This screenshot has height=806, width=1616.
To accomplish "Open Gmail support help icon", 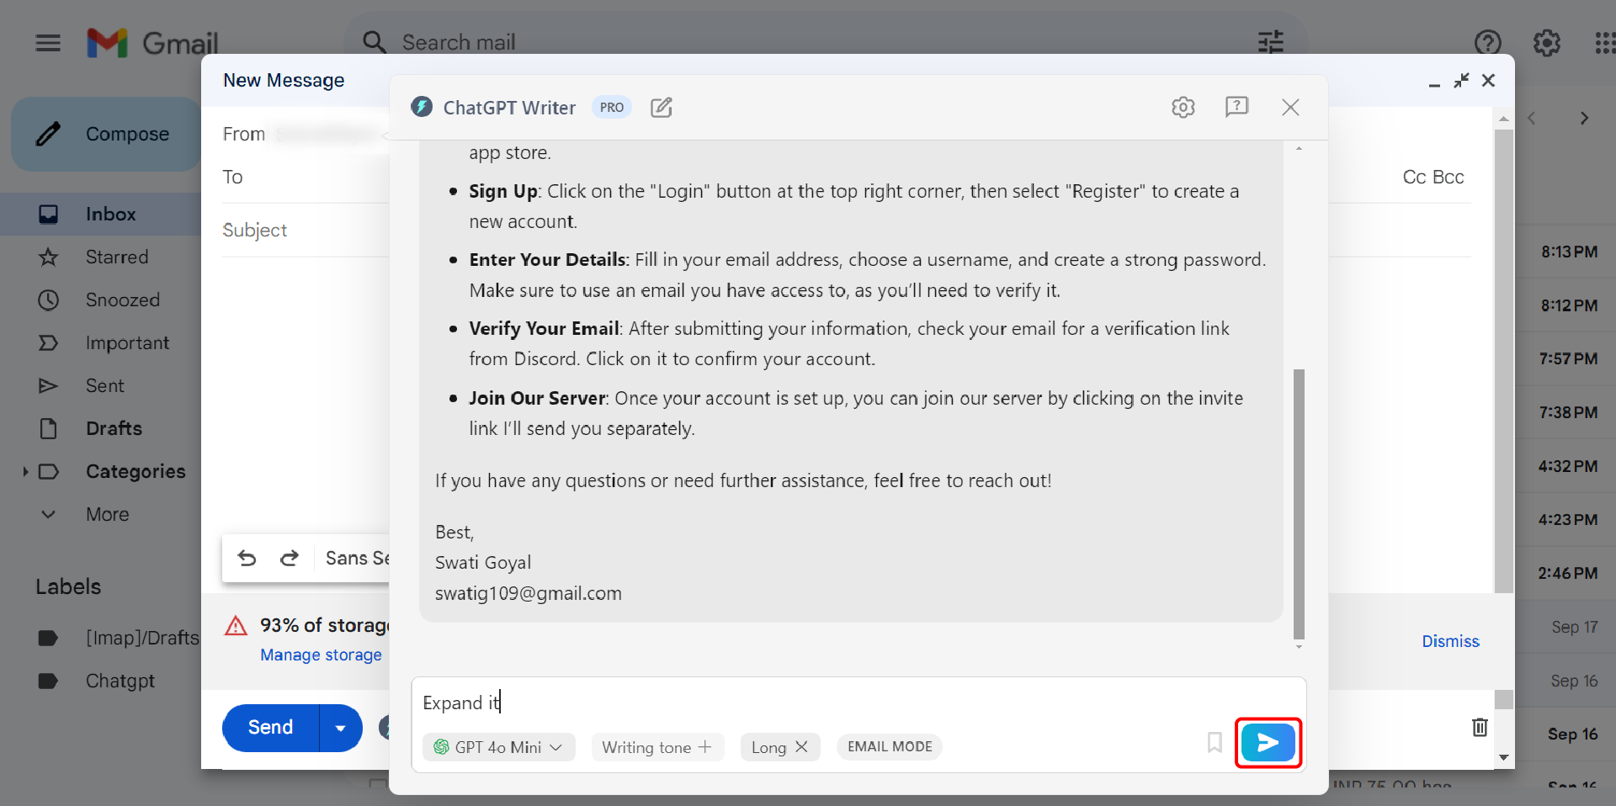I will (1488, 42).
